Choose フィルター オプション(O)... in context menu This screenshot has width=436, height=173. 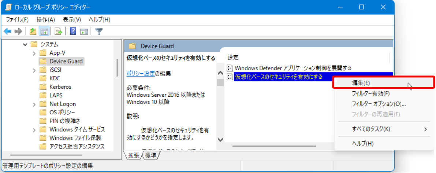[384, 104]
